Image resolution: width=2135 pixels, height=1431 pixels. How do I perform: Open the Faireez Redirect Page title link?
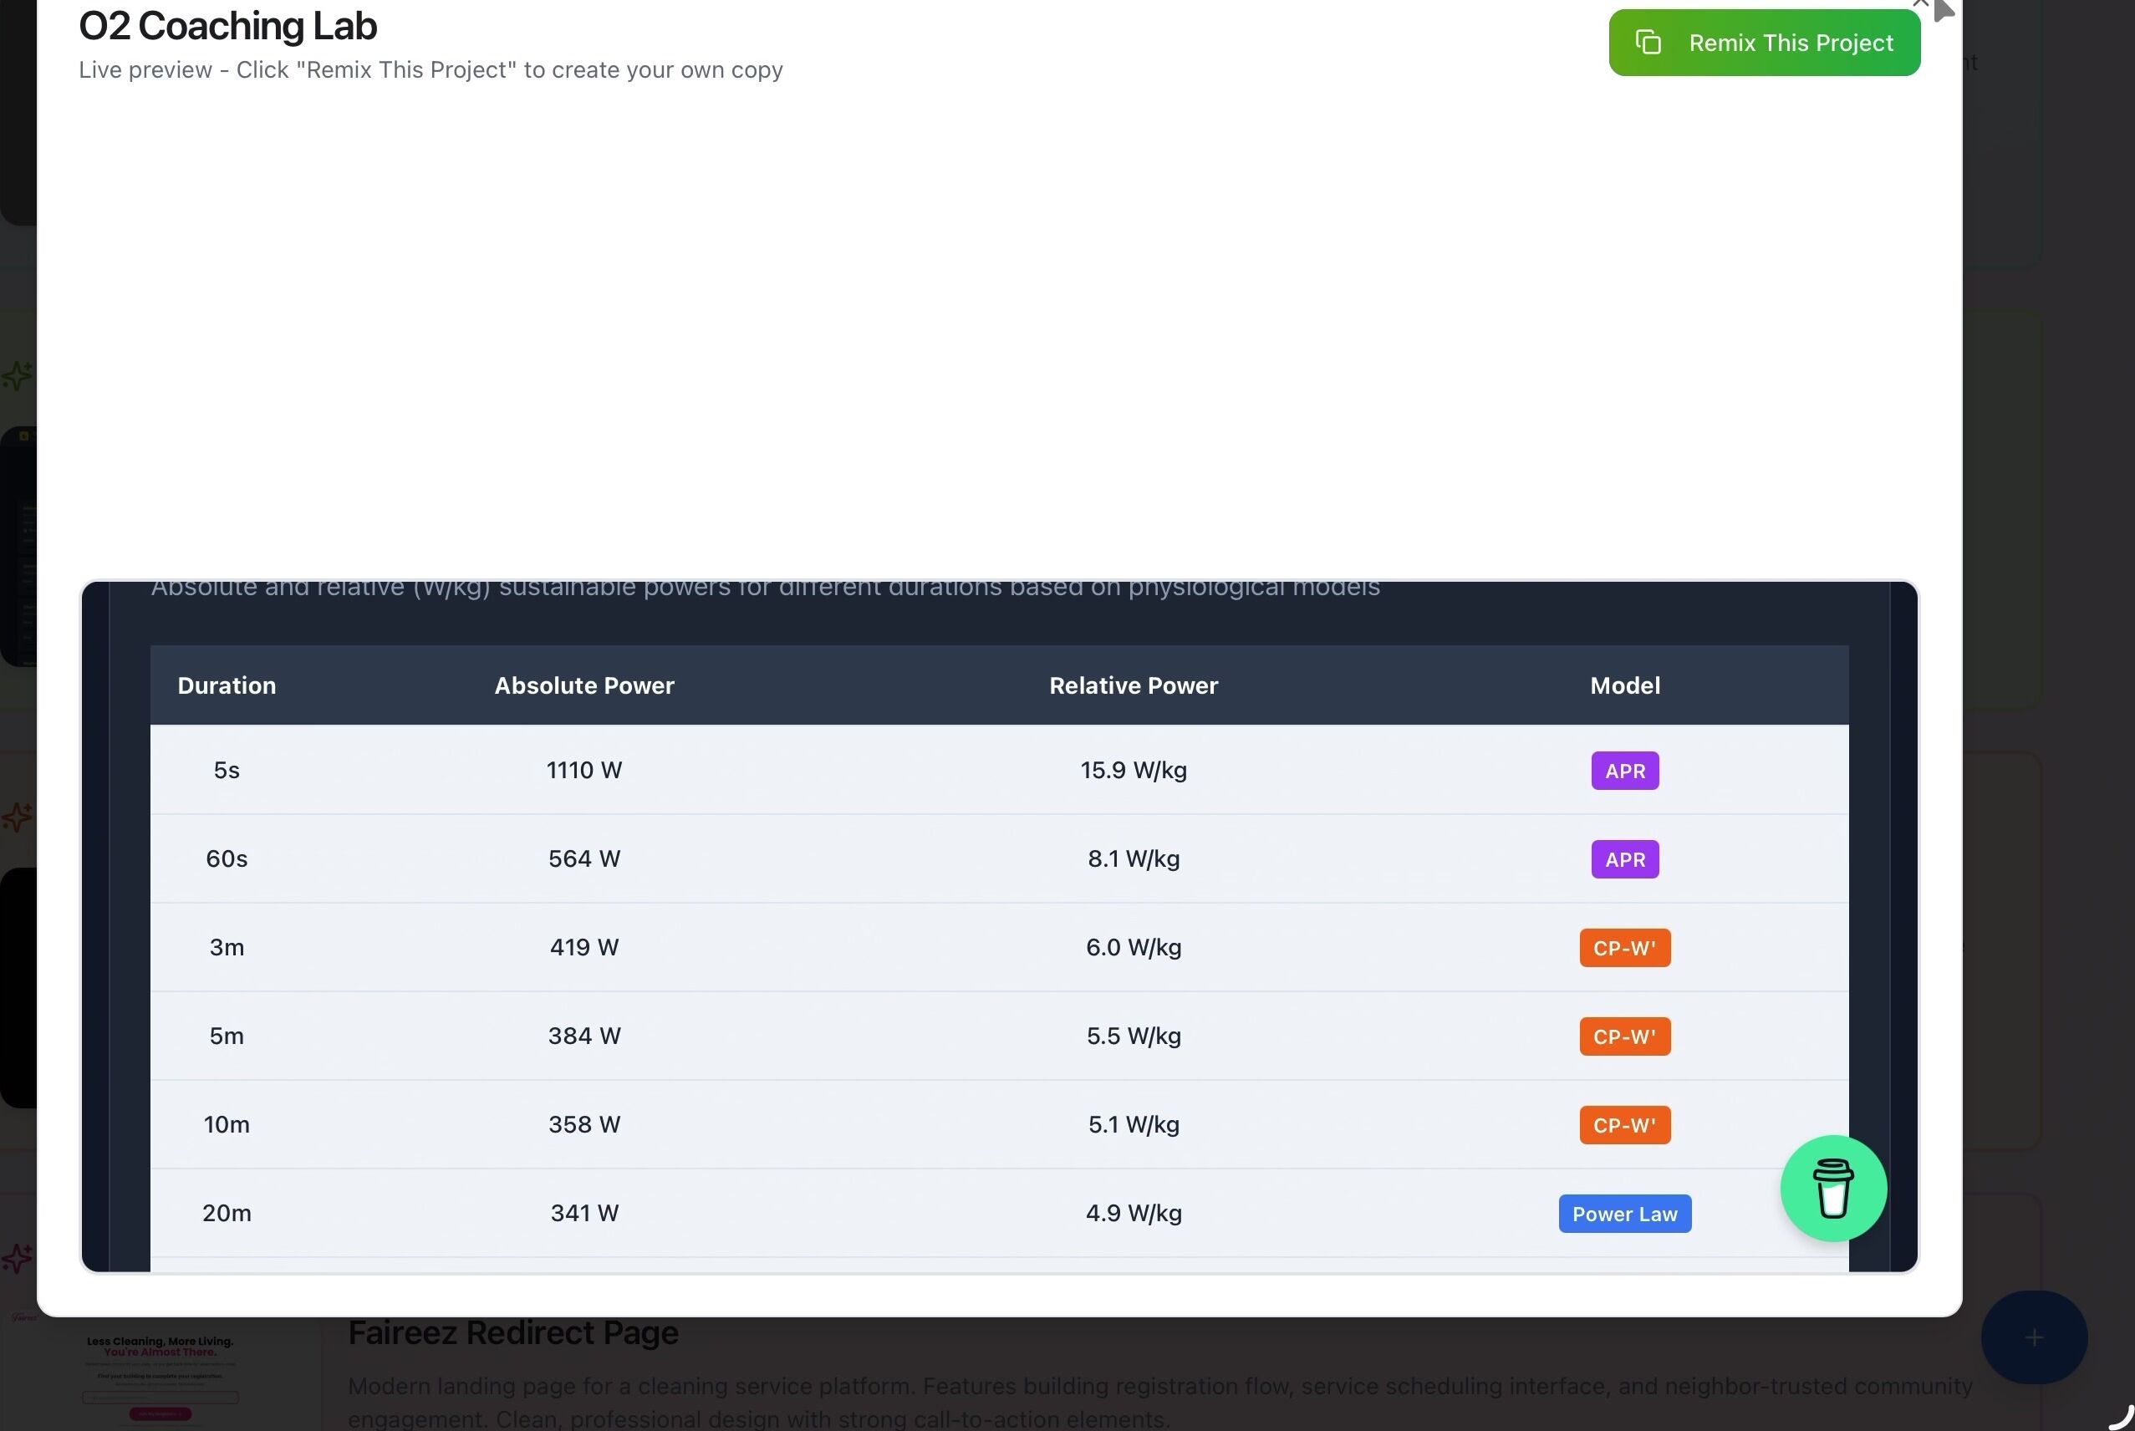(513, 1332)
